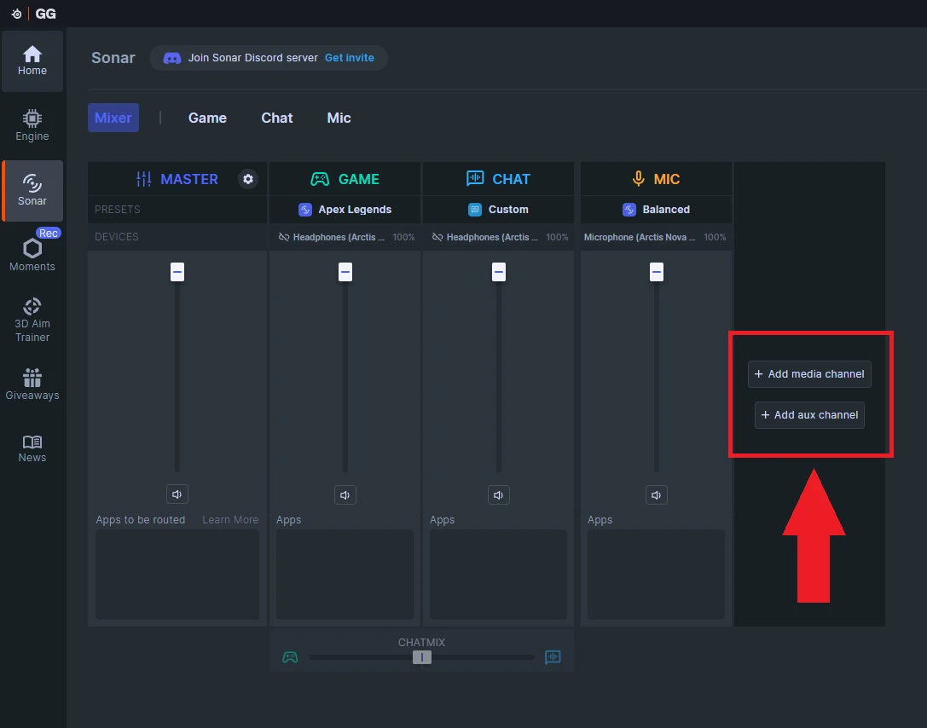927x728 pixels.
Task: Click the Chat volume slider handle
Action: pyautogui.click(x=498, y=272)
